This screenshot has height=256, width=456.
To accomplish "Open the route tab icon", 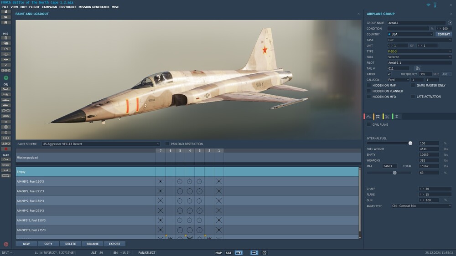I will tap(368, 117).
